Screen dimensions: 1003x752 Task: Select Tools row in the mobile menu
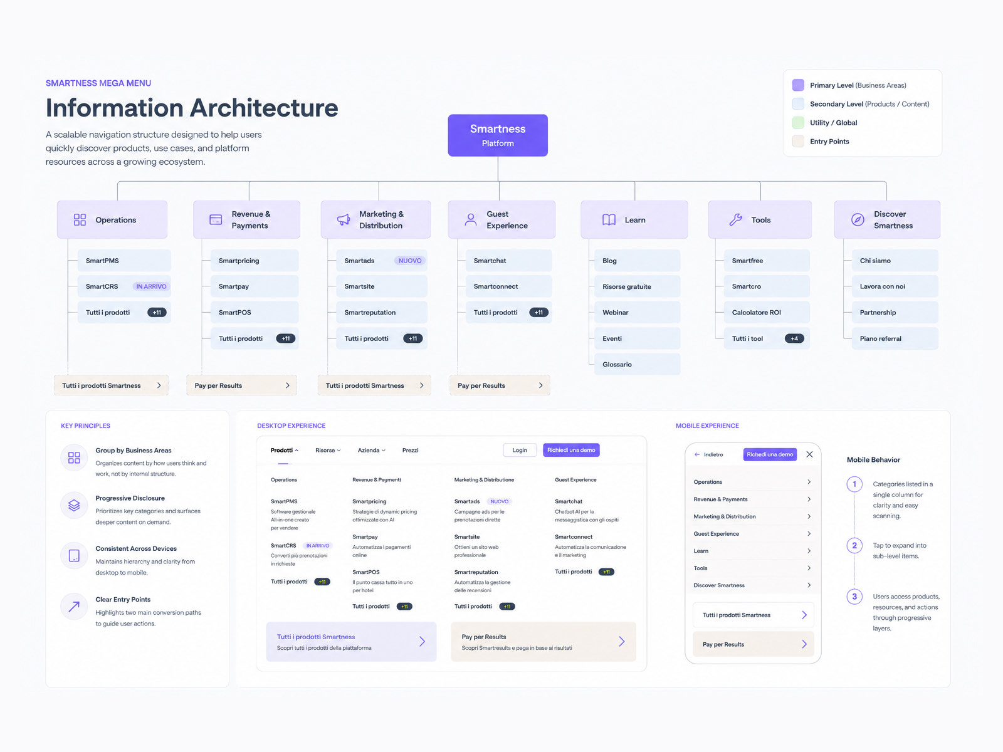[x=752, y=568]
